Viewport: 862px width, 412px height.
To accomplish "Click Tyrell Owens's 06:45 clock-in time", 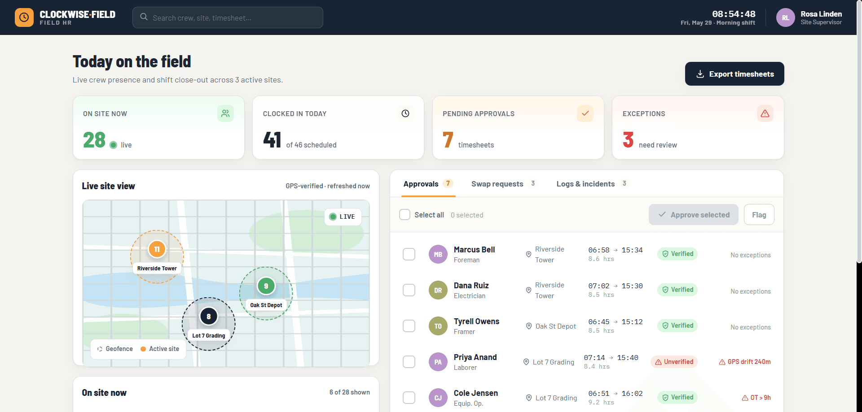I will click(599, 322).
